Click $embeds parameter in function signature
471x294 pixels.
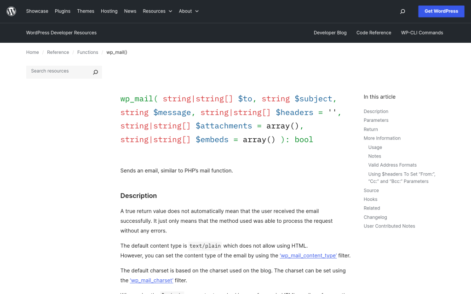212,140
